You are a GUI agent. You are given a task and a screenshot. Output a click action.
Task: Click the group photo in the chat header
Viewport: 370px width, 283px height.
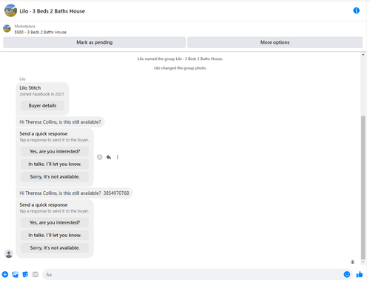coord(10,10)
